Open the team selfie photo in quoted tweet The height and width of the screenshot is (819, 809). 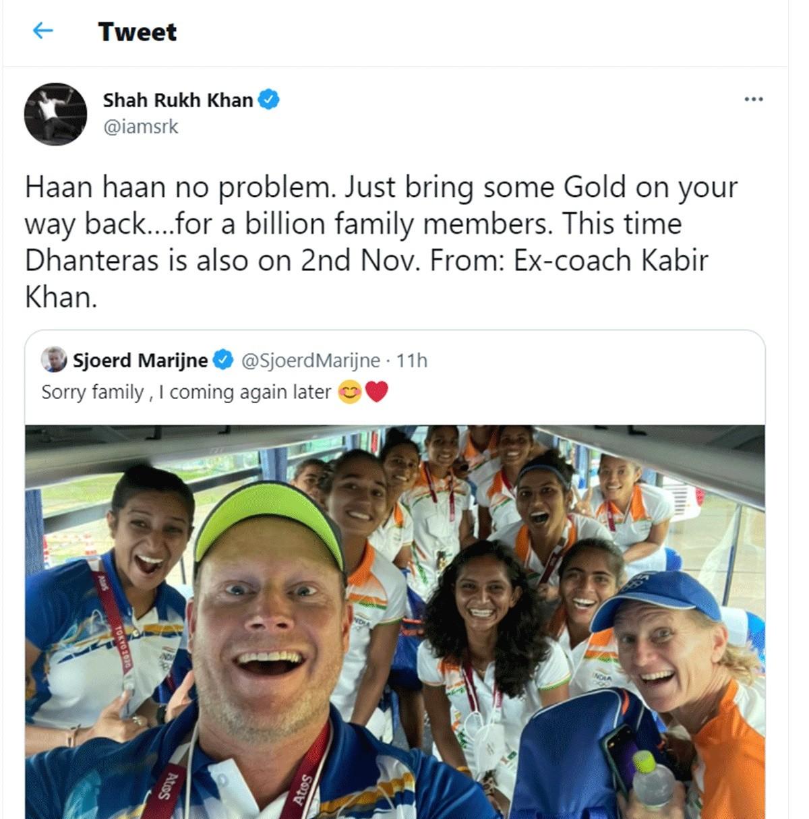coord(395,621)
